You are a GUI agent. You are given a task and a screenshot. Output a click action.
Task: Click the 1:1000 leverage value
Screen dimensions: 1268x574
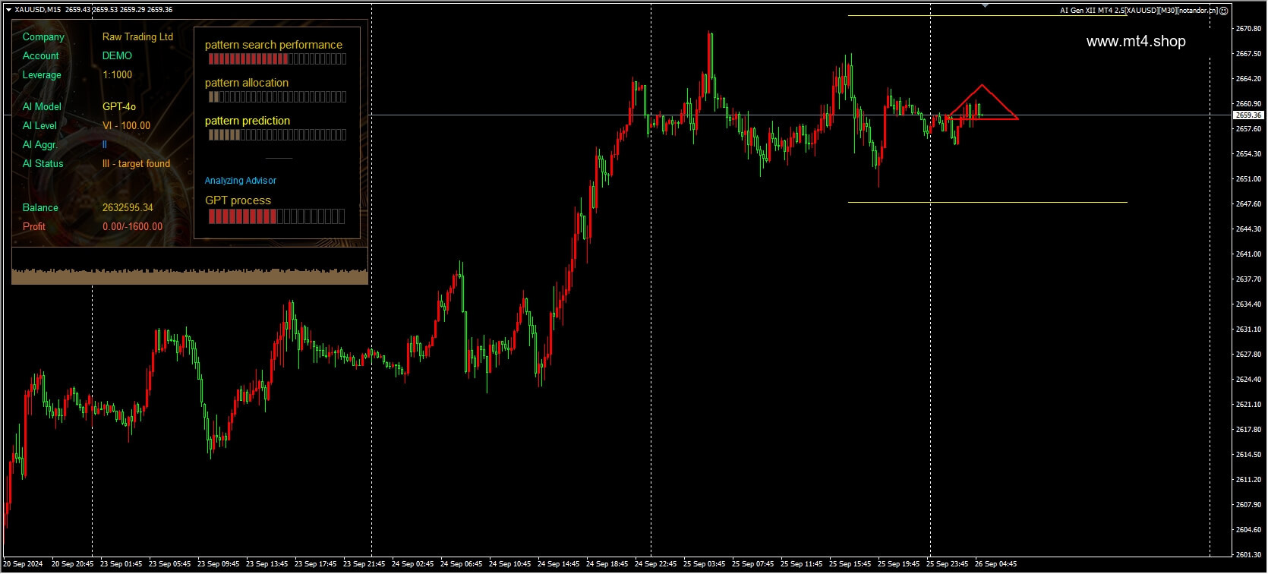coord(117,74)
